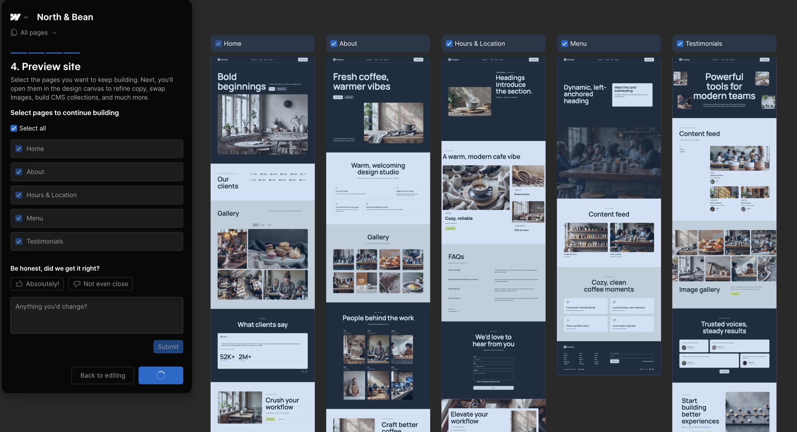Toggle the Select all checkbox
This screenshot has width=797, height=432.
click(14, 128)
